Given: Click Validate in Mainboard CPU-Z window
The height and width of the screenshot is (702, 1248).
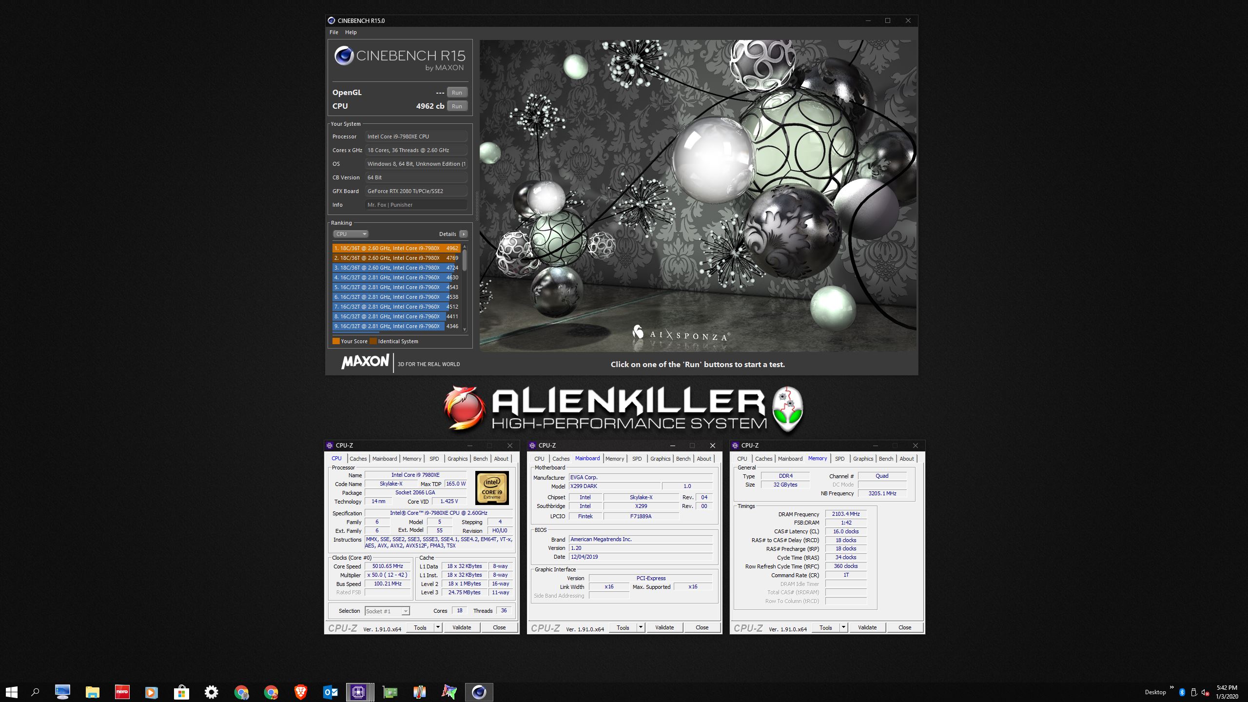Looking at the screenshot, I should (x=664, y=627).
